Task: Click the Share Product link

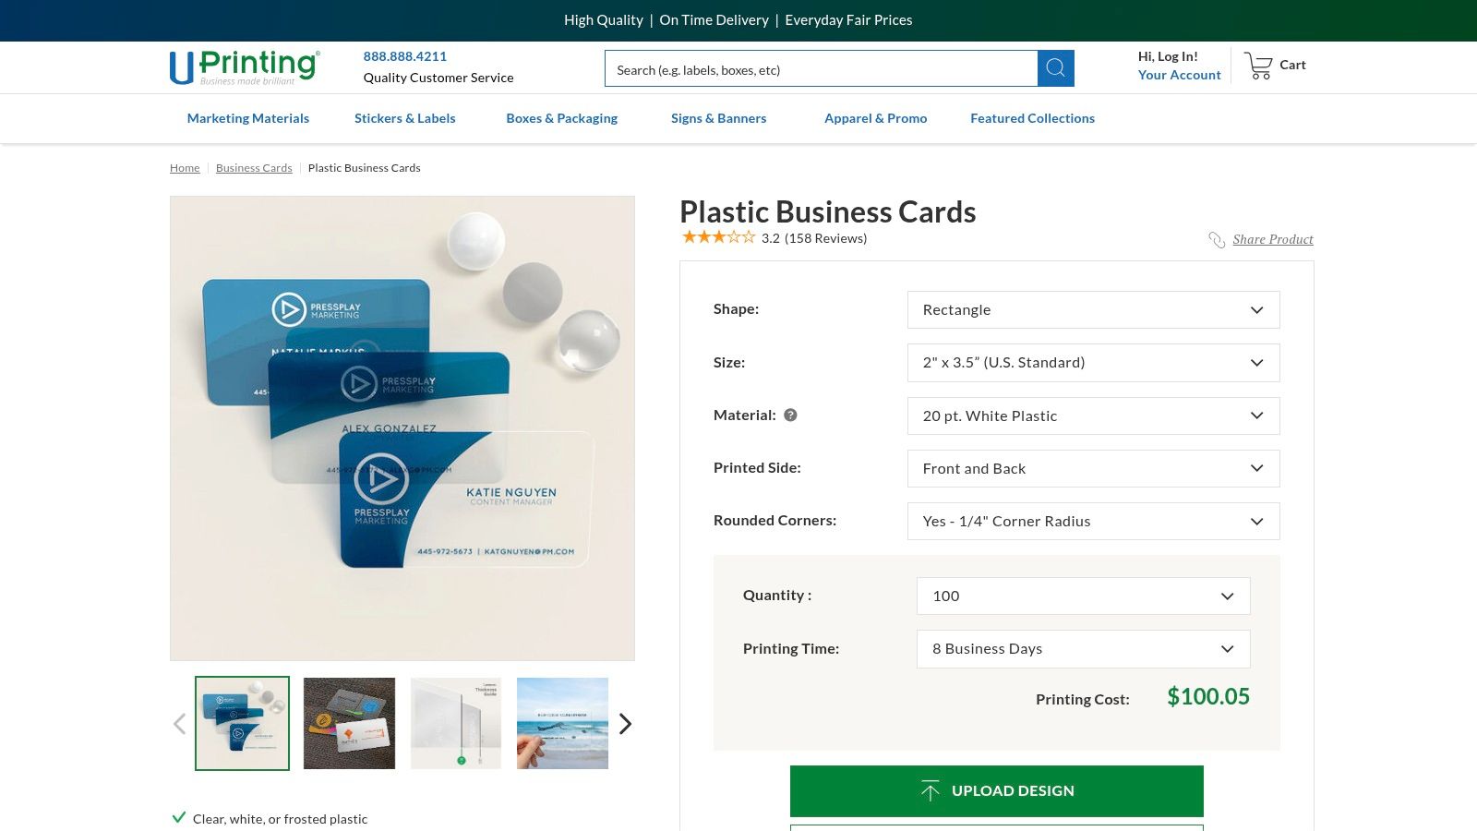Action: click(x=1273, y=240)
